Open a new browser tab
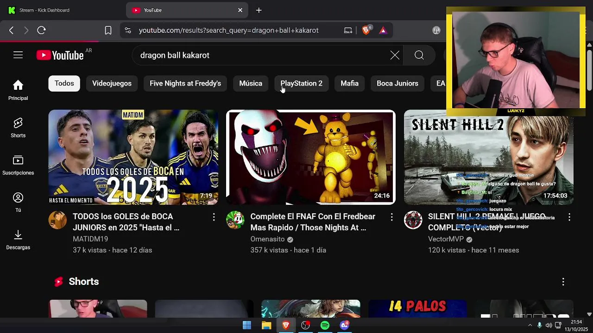 (x=259, y=10)
